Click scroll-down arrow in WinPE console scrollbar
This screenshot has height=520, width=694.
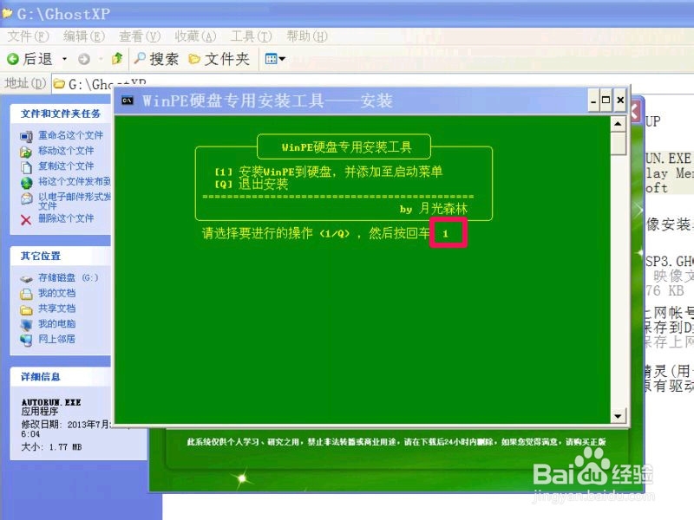618,416
